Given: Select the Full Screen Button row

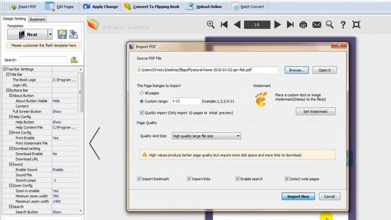Looking at the screenshot, I should 40,111.
